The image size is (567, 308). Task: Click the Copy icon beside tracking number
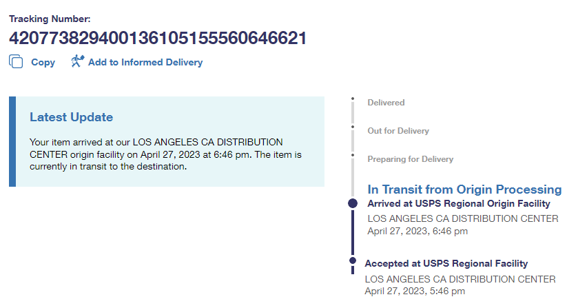(16, 62)
